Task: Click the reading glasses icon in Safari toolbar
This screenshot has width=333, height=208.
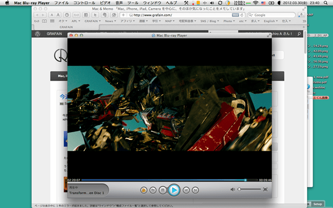Action: pyautogui.click(x=76, y=15)
